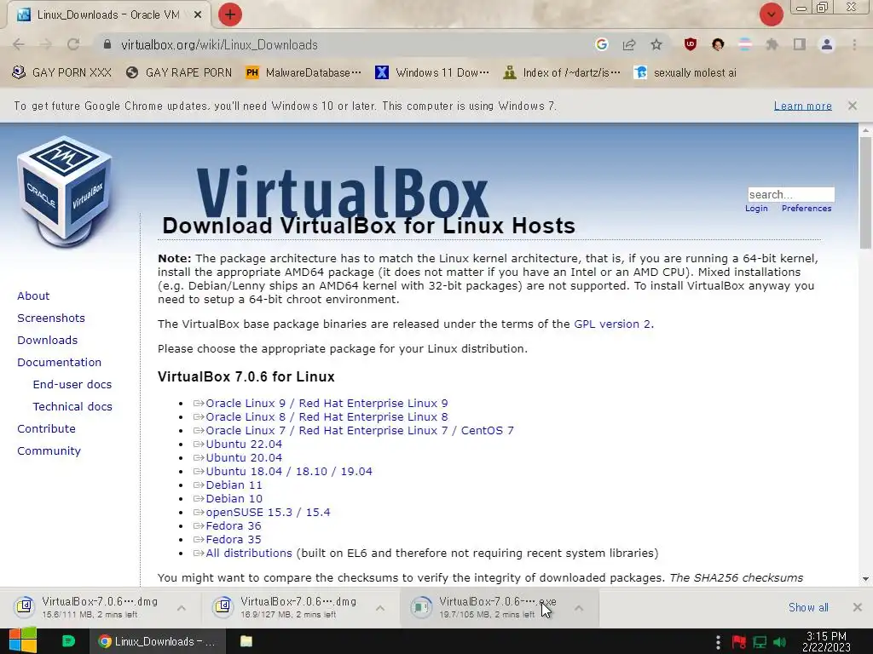Bookmark this page with star icon
This screenshot has width=873, height=654.
pyautogui.click(x=656, y=44)
